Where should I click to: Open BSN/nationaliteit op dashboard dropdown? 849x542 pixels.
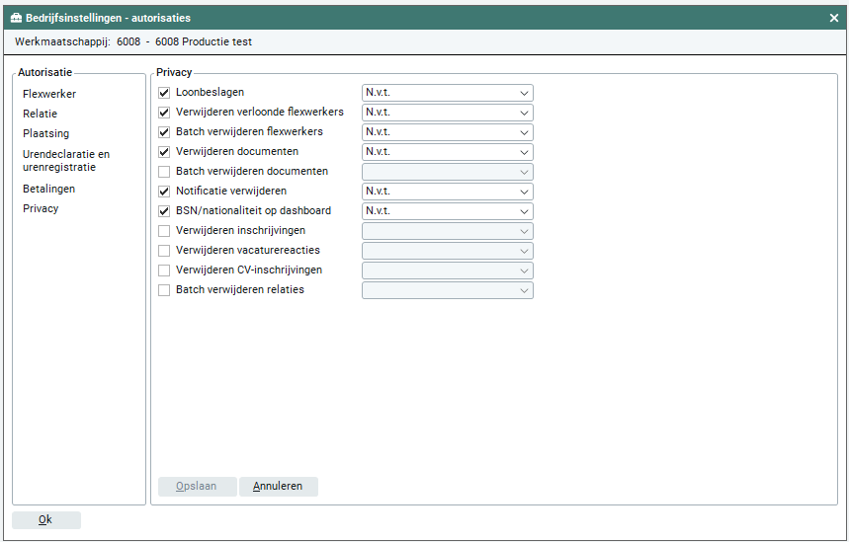[x=447, y=211]
